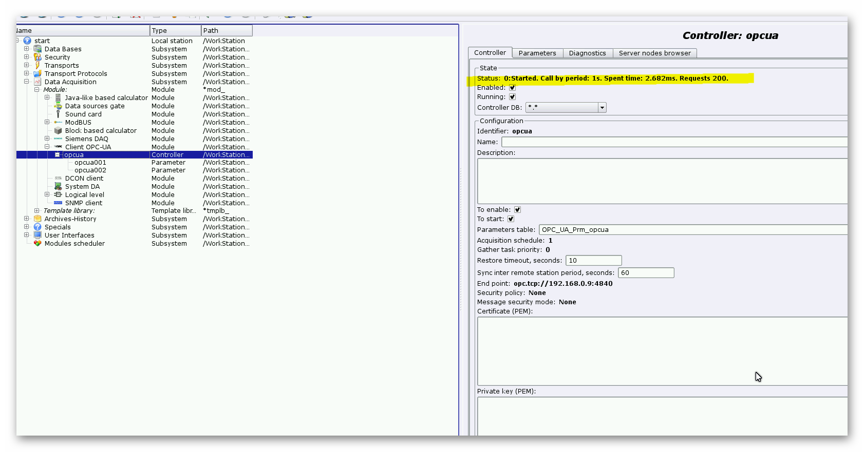Switch to the Diagnostics tab
864x452 pixels.
click(x=587, y=53)
